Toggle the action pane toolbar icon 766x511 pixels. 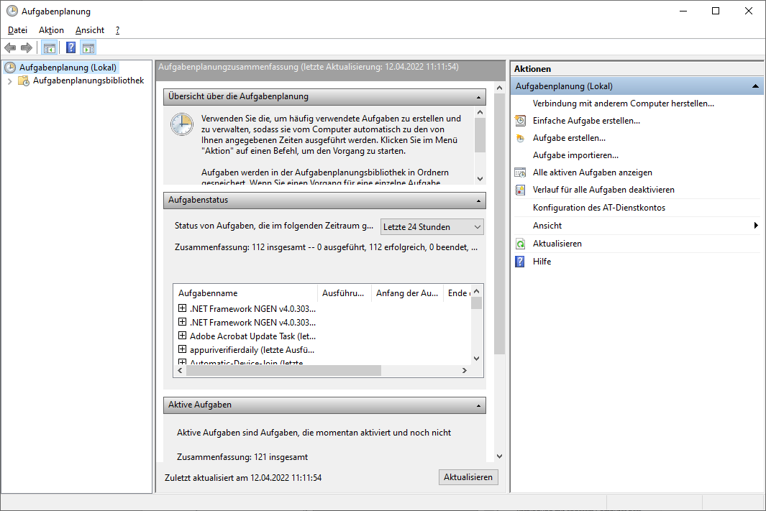point(88,48)
